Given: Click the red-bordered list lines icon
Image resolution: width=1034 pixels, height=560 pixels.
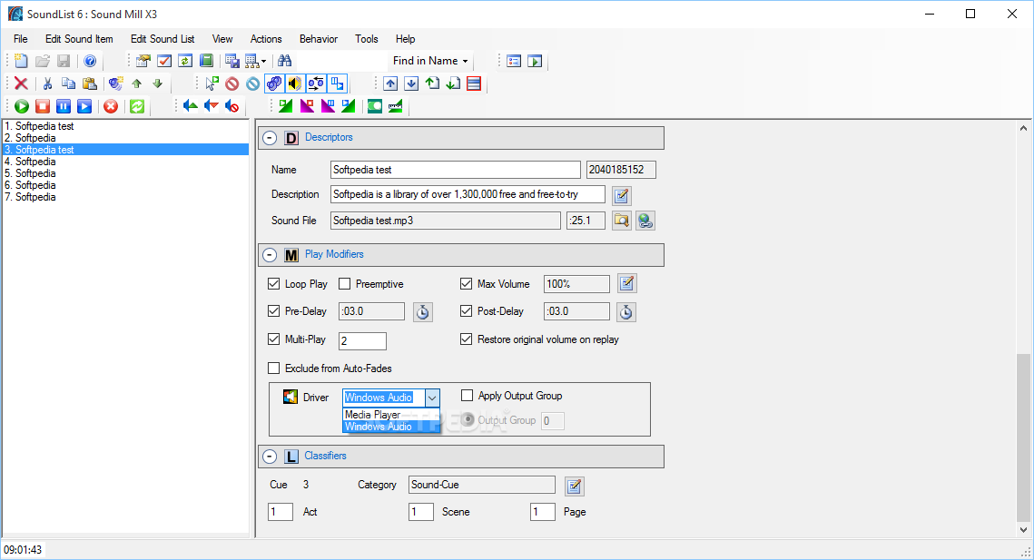Looking at the screenshot, I should pos(474,84).
